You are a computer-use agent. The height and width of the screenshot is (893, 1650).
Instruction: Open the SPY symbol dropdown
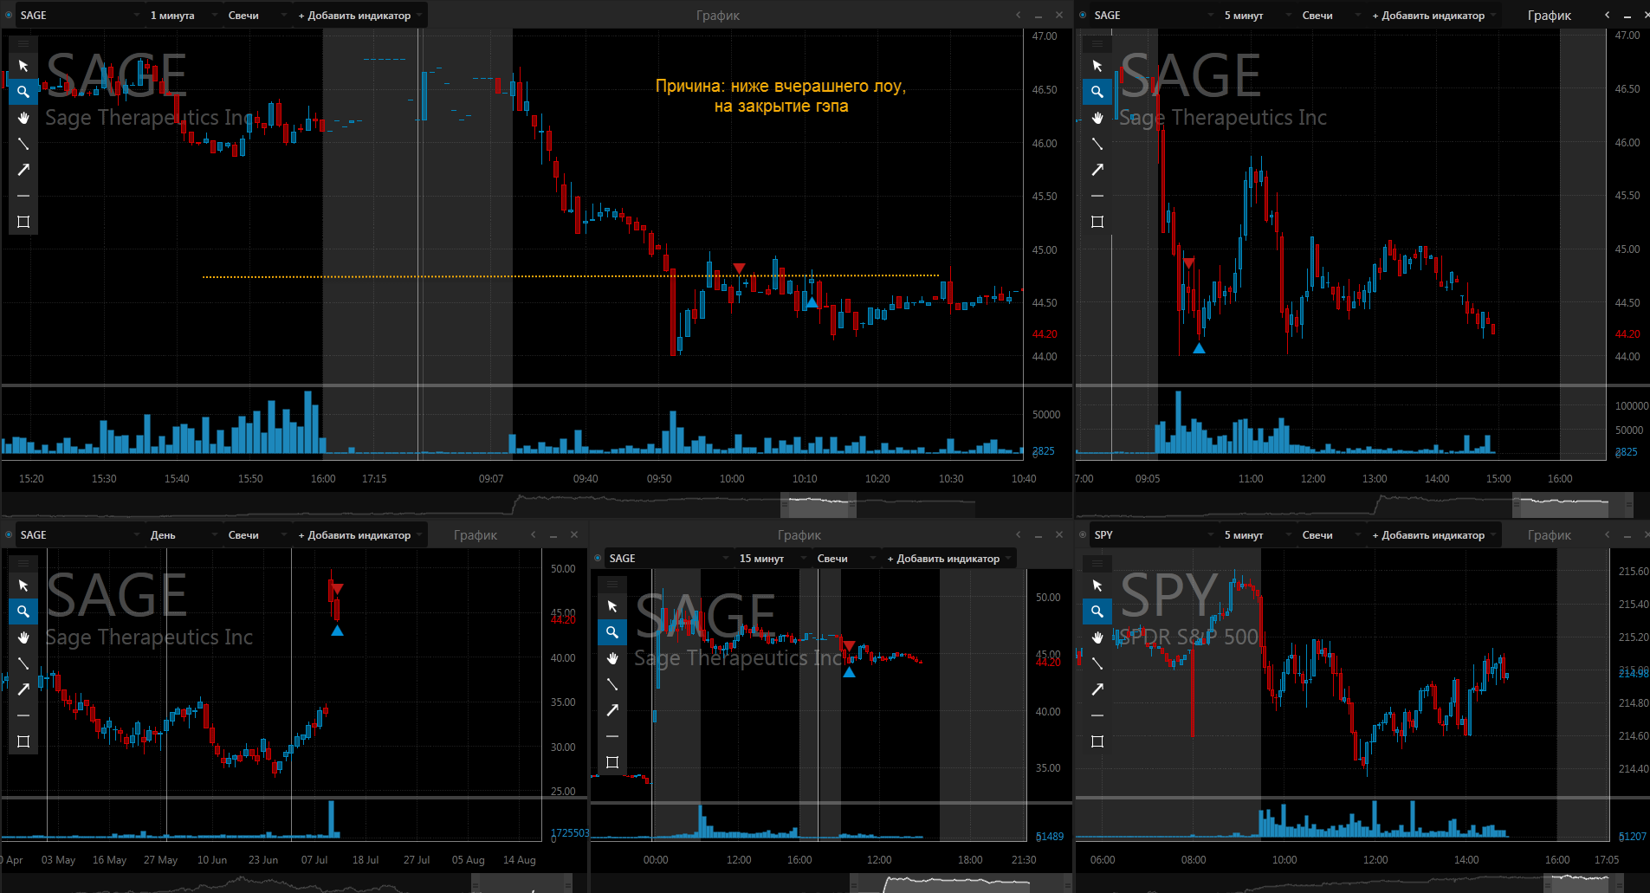[x=1154, y=534]
